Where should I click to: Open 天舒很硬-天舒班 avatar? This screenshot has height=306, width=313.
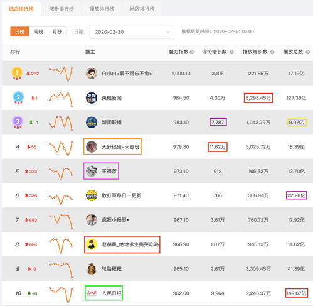tap(92, 147)
